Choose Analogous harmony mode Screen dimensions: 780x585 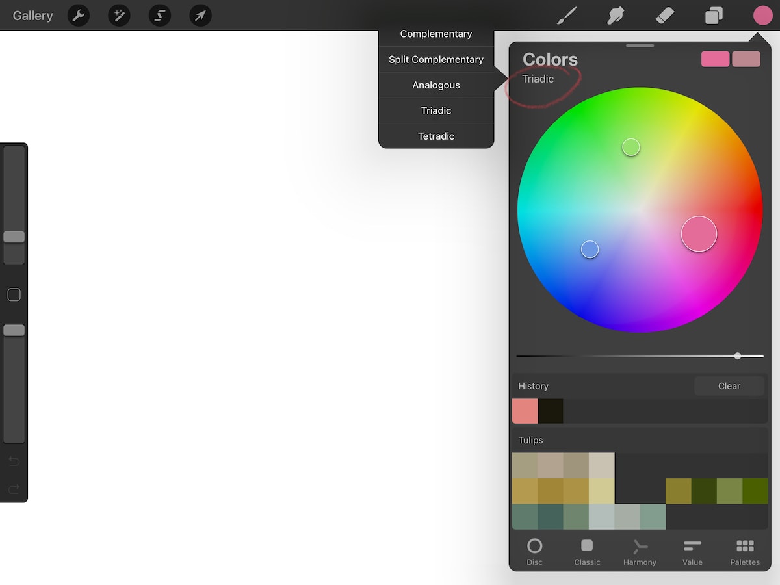point(436,85)
